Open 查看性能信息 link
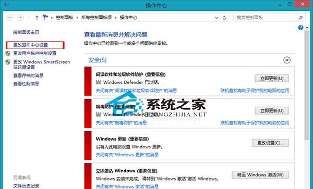The image size is (313, 189). pos(26,84)
